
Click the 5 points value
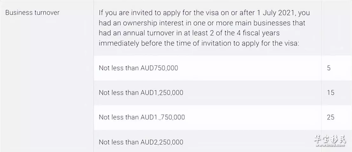point(329,68)
